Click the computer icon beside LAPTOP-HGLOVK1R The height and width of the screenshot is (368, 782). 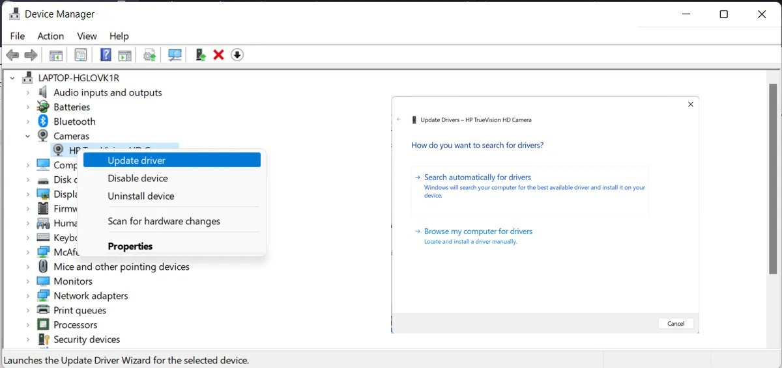[x=28, y=78]
